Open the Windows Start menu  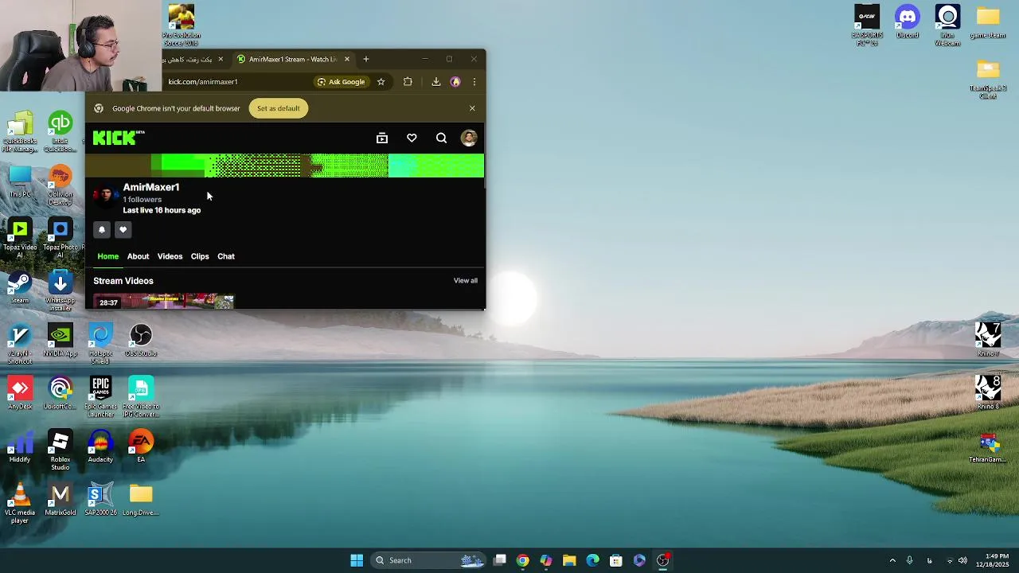tap(357, 560)
